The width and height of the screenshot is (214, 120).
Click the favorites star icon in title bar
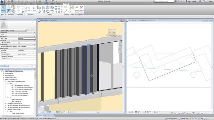(184, 1)
